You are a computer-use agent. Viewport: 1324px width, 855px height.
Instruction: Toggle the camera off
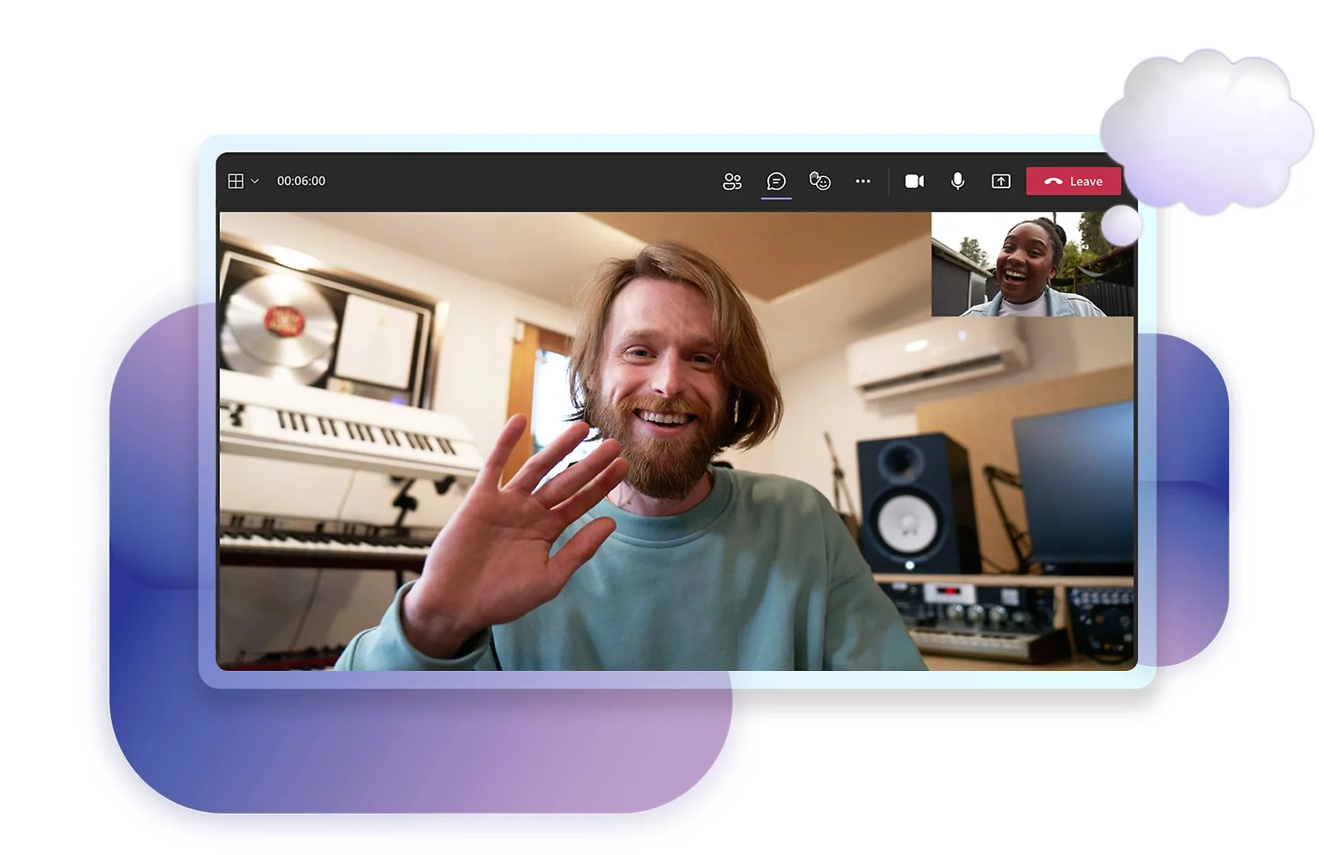914,181
